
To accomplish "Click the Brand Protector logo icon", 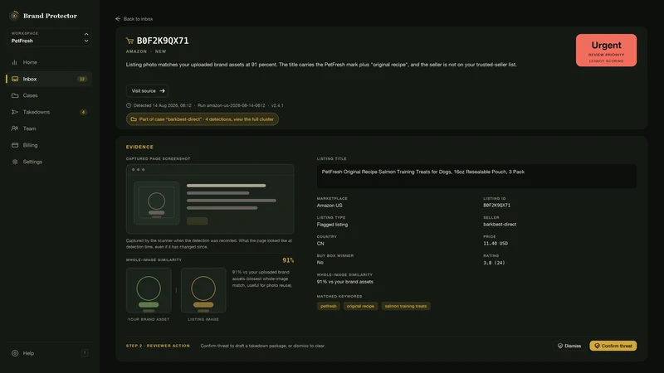I will pos(14,16).
